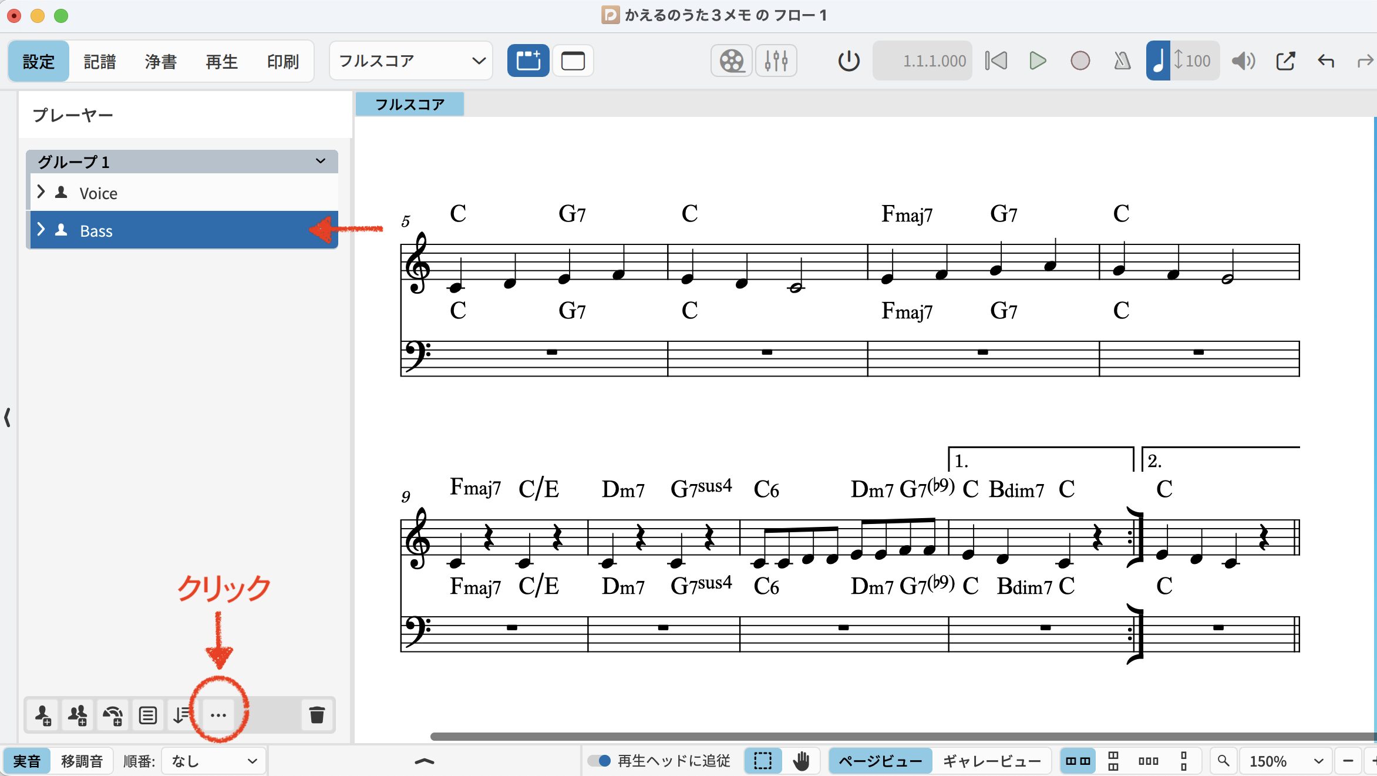Toggle the metronome click icon
The width and height of the screenshot is (1377, 776).
(x=1122, y=61)
